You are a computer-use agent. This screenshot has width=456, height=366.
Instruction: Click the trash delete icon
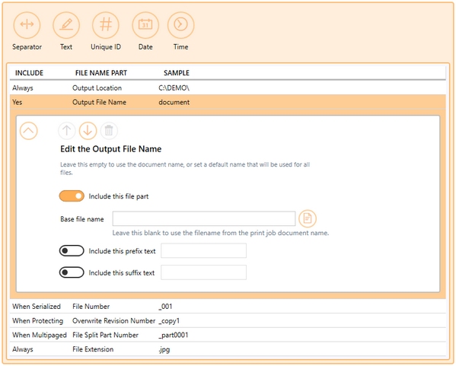109,131
